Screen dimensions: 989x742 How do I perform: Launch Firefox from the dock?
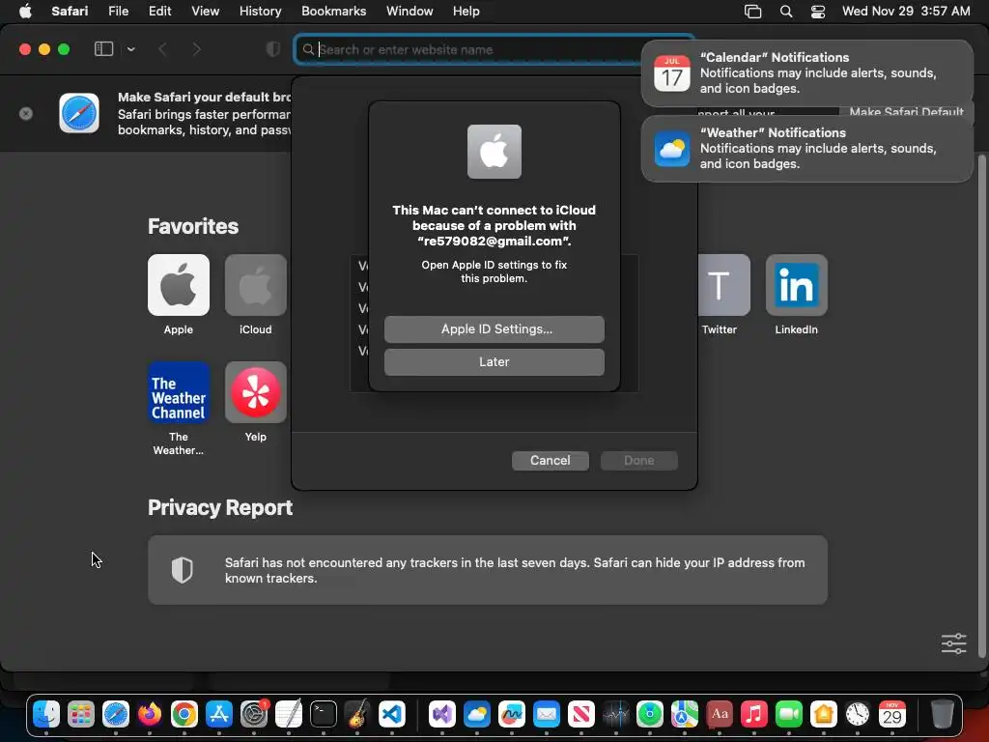150,714
